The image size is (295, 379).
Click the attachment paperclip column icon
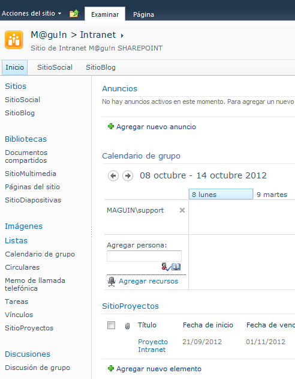click(127, 326)
